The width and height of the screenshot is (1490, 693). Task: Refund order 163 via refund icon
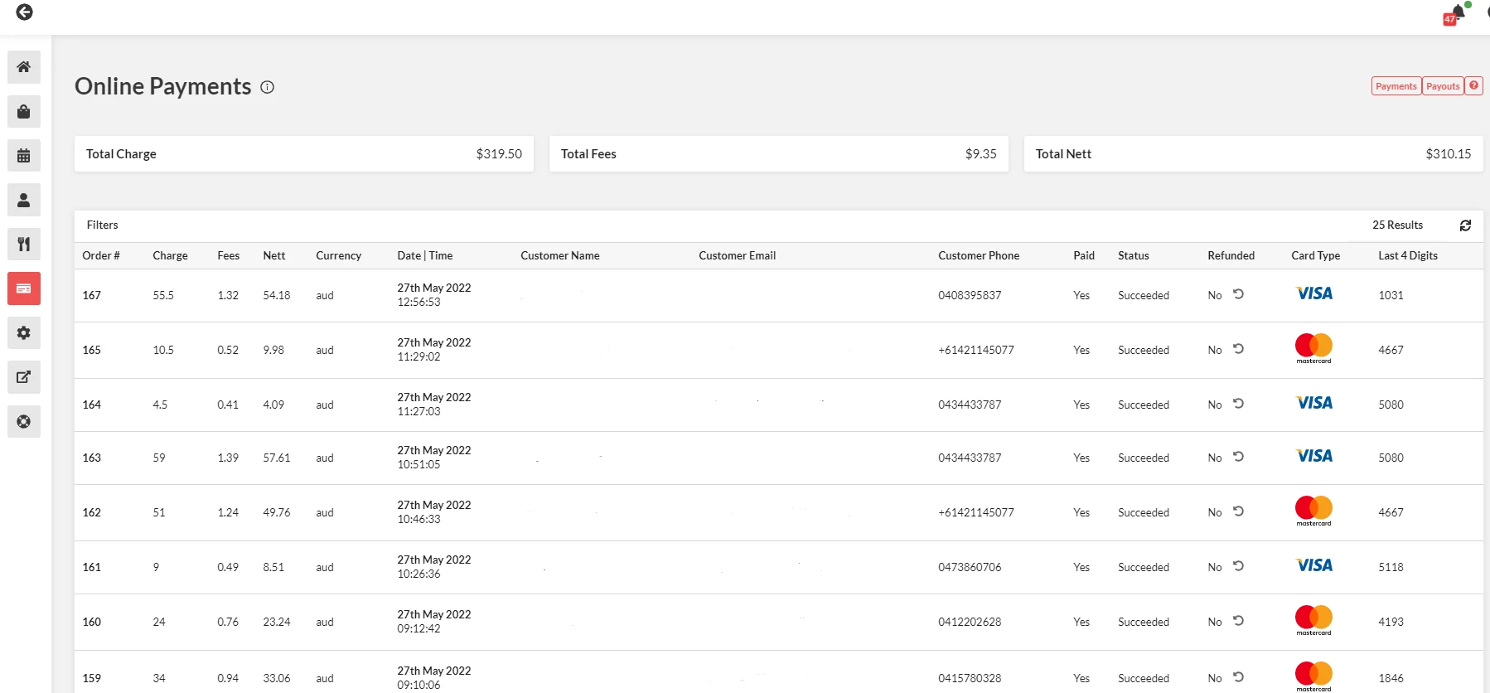[x=1238, y=457]
